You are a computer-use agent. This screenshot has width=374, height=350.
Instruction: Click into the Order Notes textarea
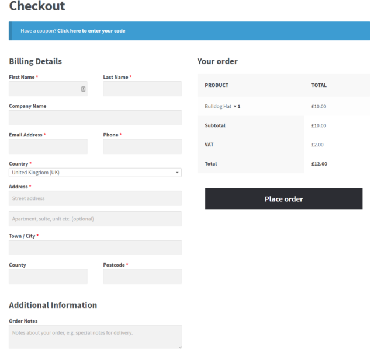click(95, 337)
